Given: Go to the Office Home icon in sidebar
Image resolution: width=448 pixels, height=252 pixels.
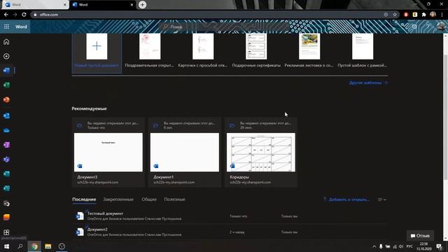Looking at the screenshot, I should (x=6, y=42).
